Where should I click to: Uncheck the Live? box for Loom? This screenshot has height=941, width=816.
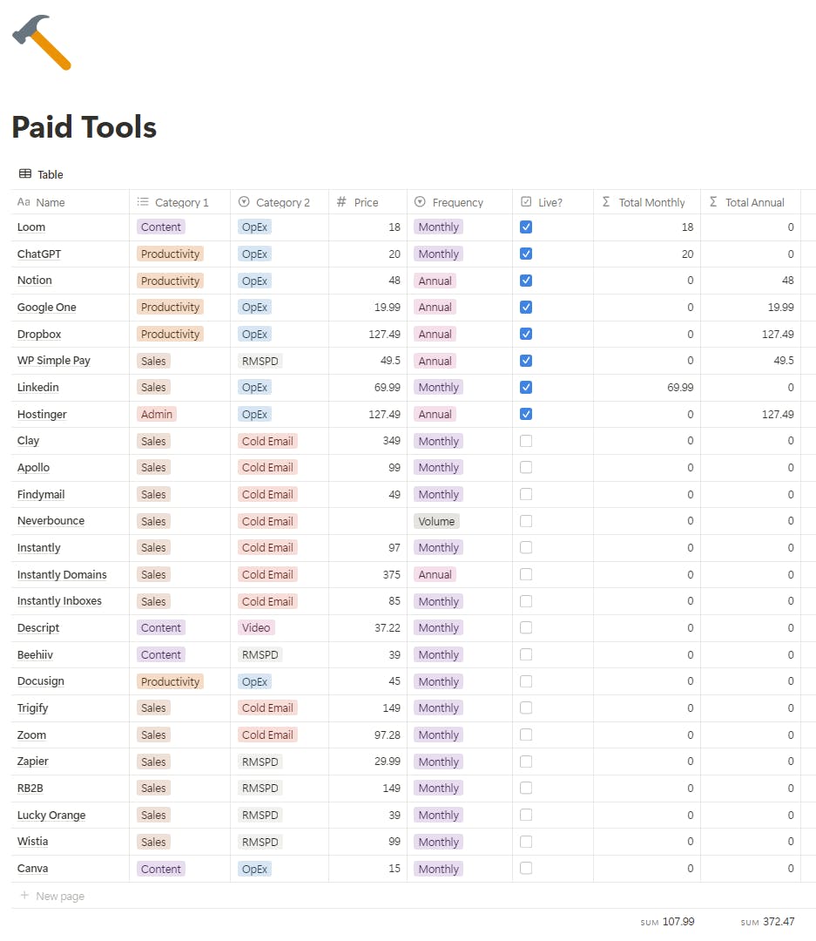526,227
